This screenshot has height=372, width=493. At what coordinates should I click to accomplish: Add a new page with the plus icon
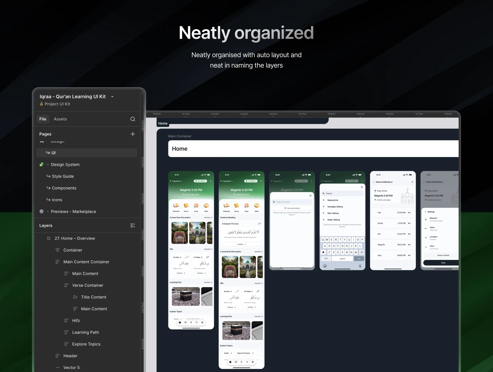pos(133,134)
